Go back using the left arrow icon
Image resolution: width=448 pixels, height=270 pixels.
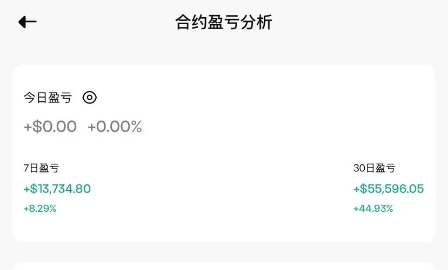[28, 22]
